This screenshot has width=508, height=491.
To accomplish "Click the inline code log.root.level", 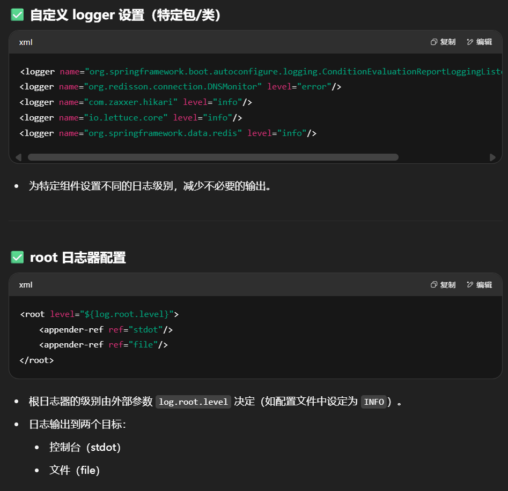I will [193, 402].
